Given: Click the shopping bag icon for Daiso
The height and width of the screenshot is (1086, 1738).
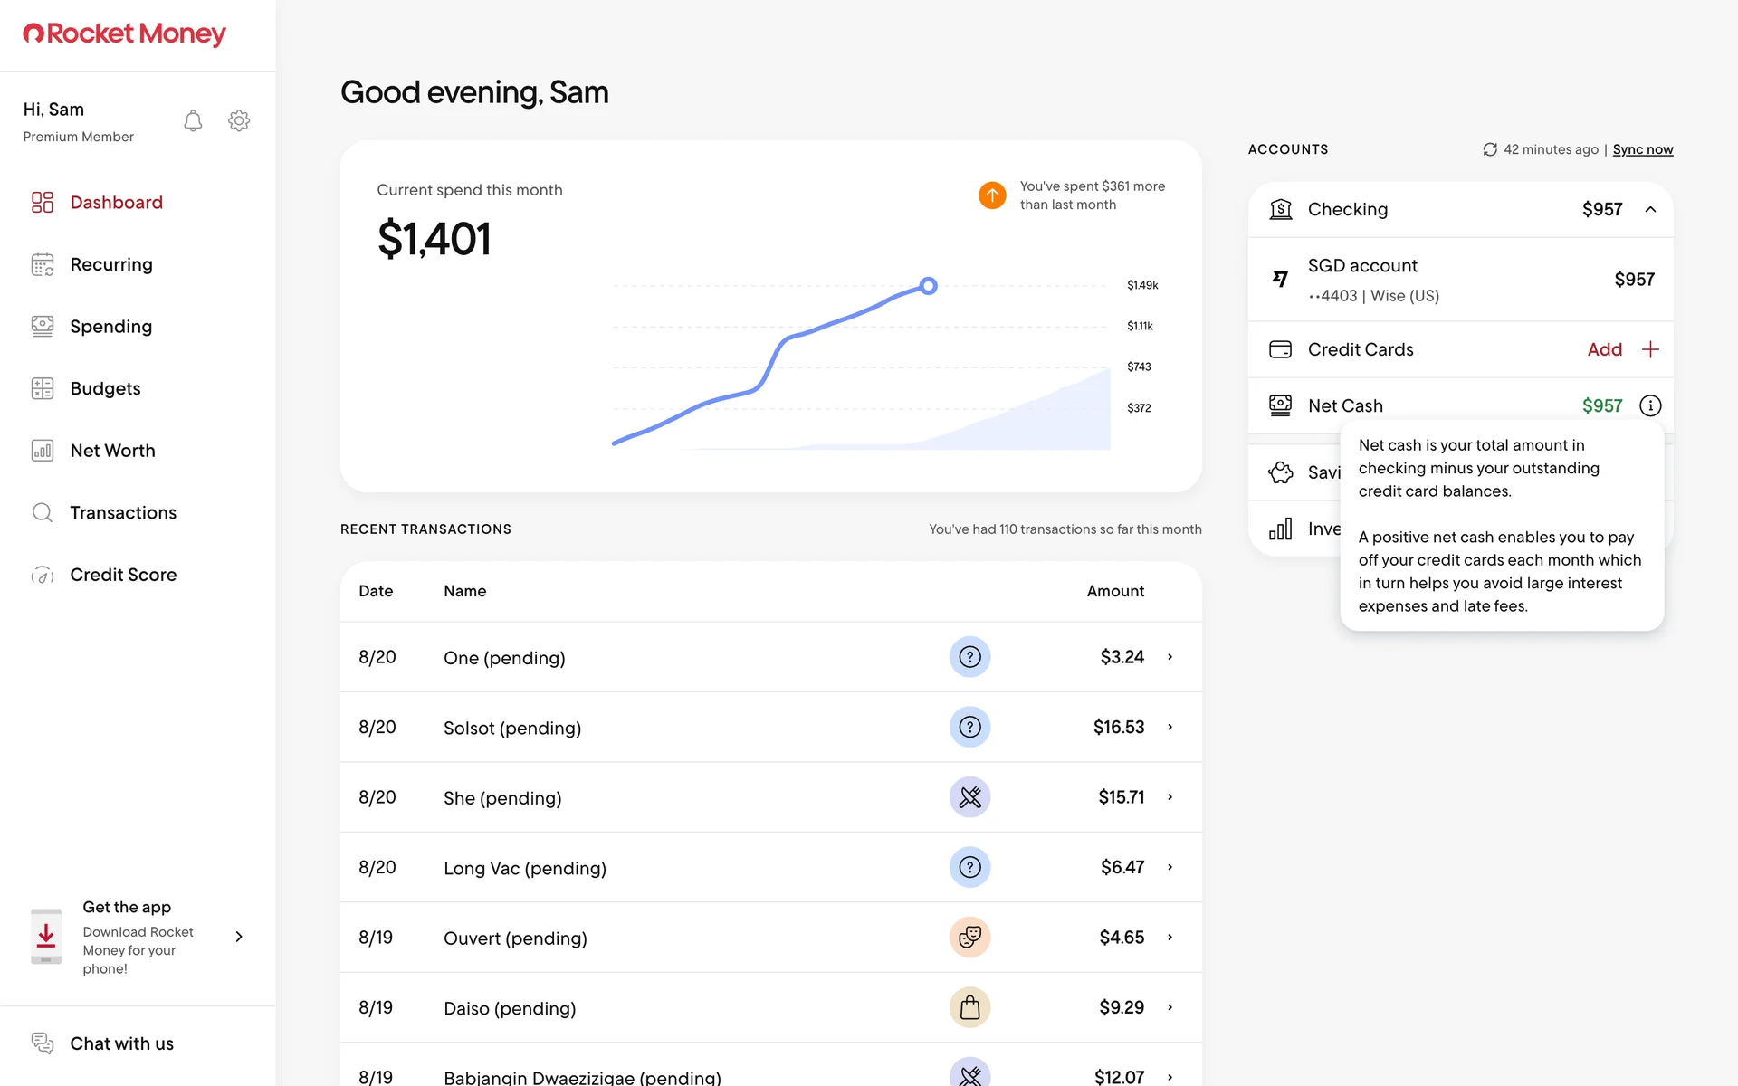Looking at the screenshot, I should pyautogui.click(x=969, y=1007).
